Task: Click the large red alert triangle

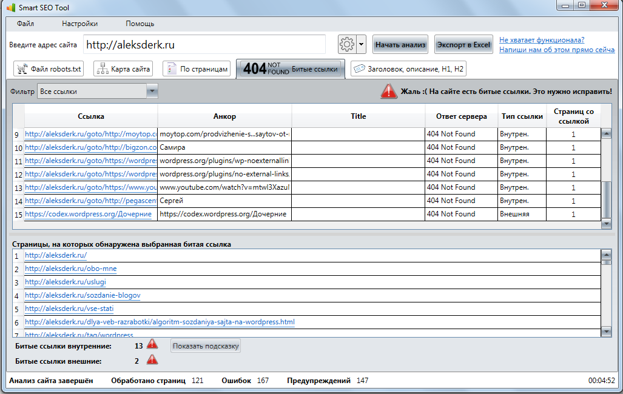Action: (x=388, y=92)
